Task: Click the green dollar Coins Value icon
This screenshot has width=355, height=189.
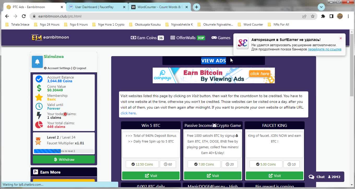Action: (39, 88)
